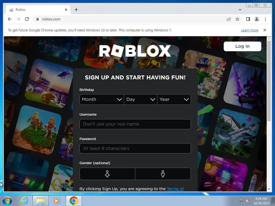Click the Chrome taskbar icon
The image size is (275, 206).
(x=74, y=201)
